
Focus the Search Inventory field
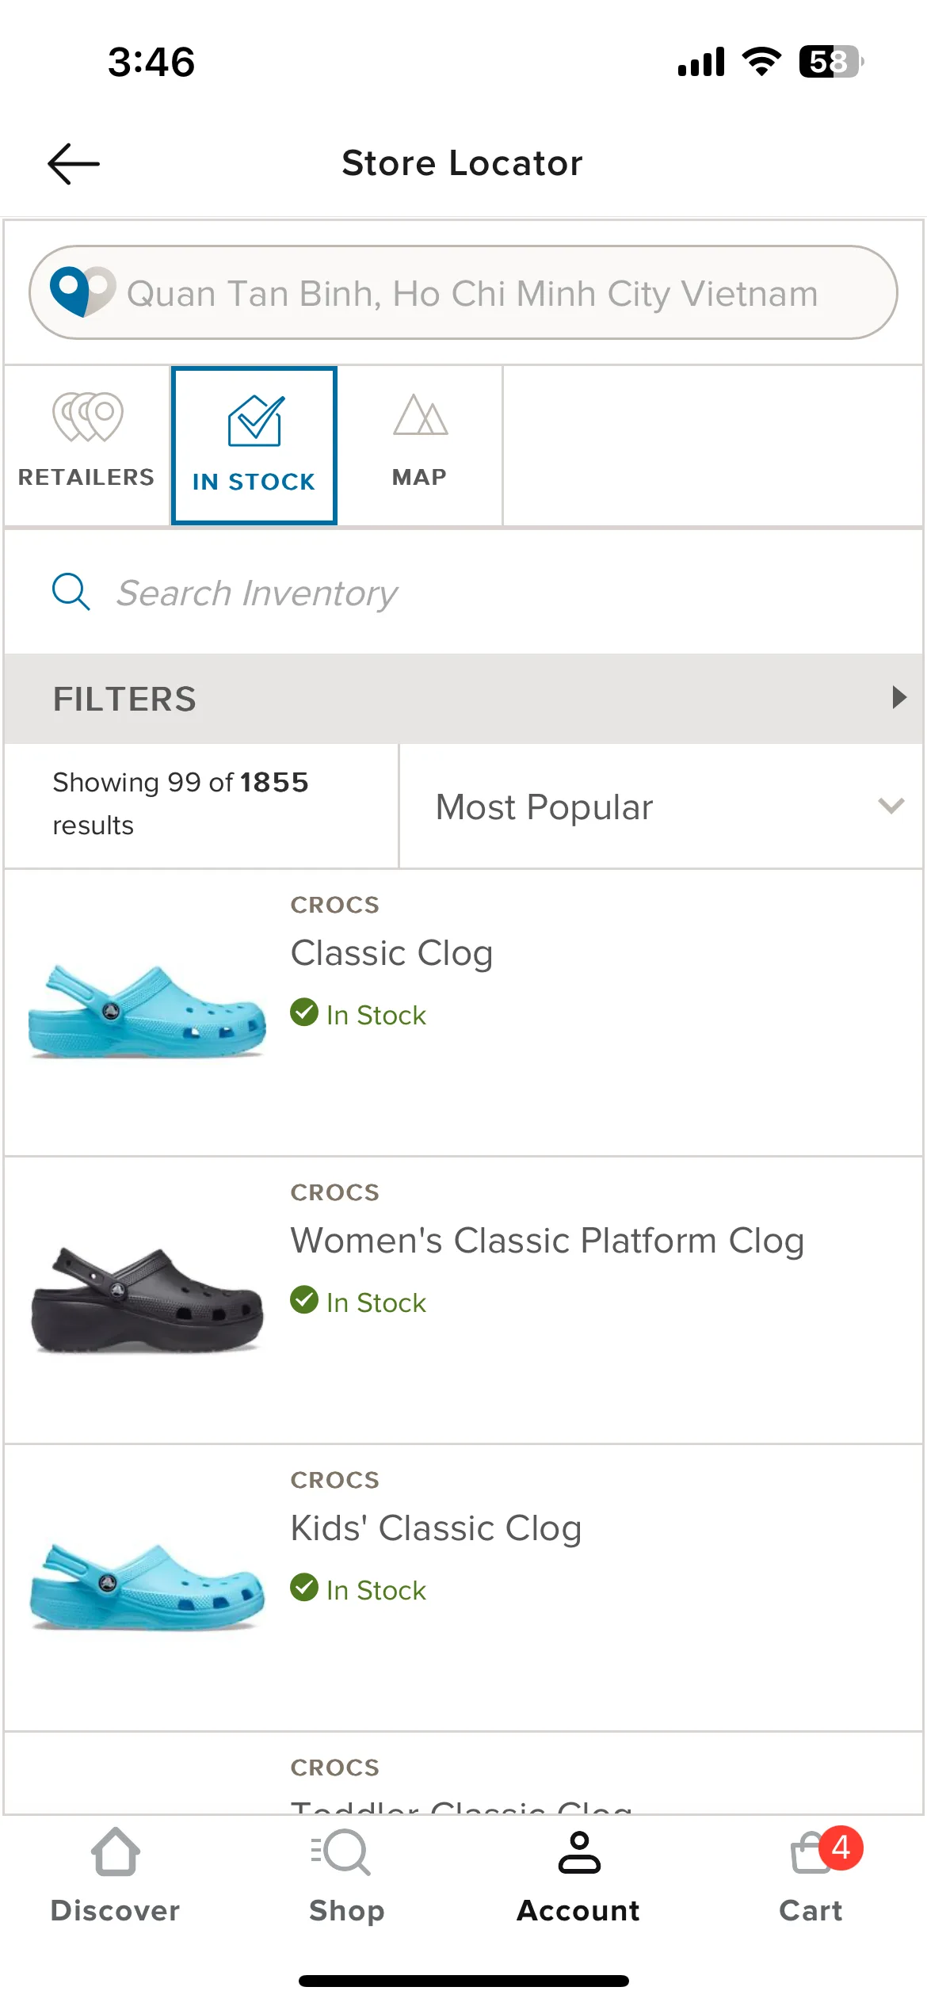[x=463, y=593]
